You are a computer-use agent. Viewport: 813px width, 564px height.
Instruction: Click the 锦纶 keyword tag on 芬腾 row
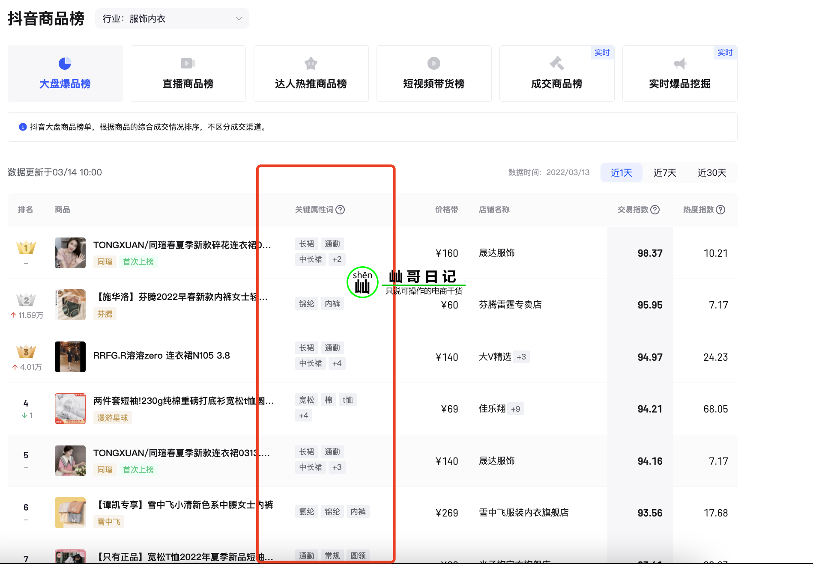point(307,303)
